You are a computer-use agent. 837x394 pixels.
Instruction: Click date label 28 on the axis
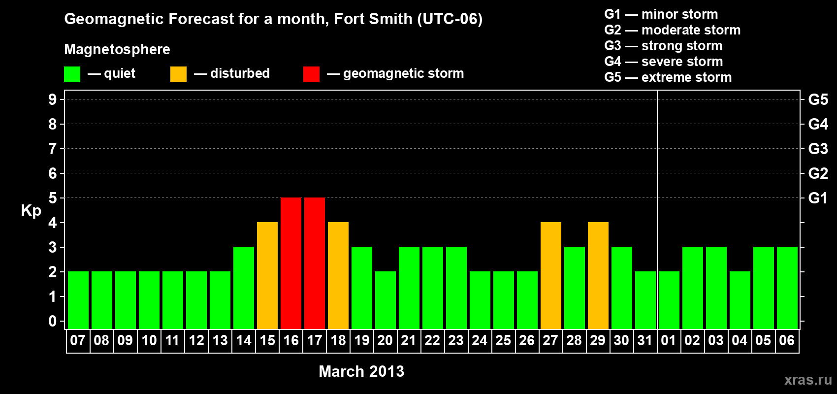tap(574, 340)
